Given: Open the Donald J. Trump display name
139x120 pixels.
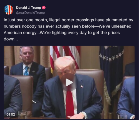Looking at the screenshot, I should point(28,8).
